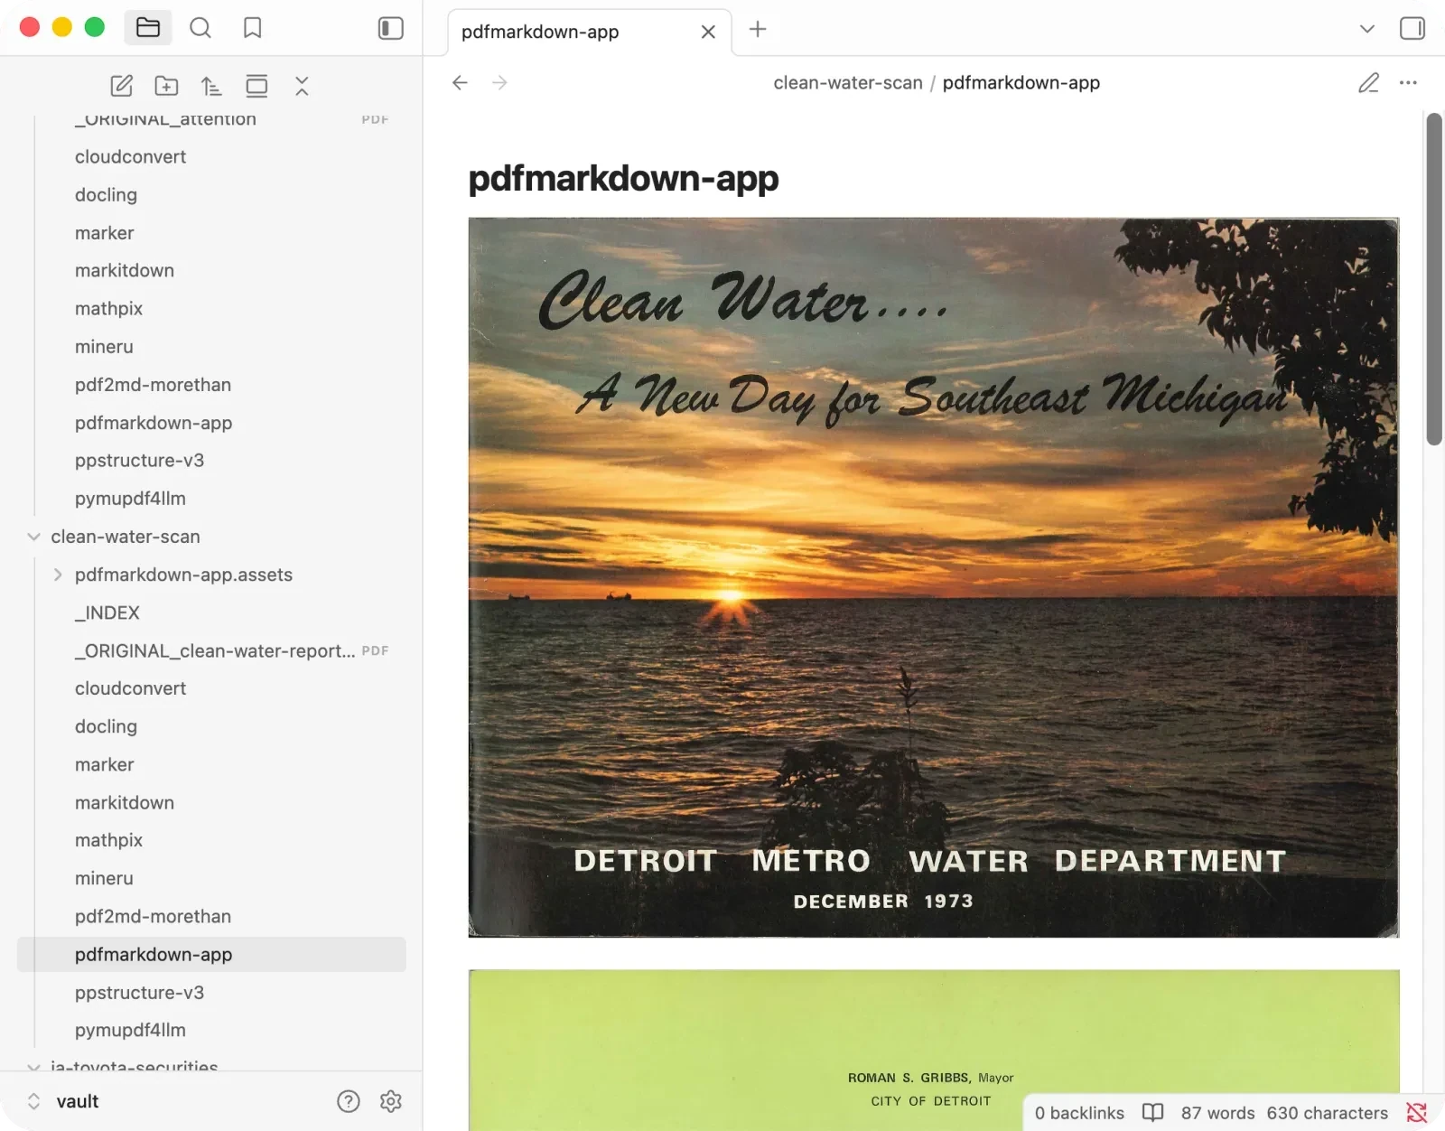Open markitdown under clean-water-scan
Viewport: 1445px width, 1131px height.
125,802
